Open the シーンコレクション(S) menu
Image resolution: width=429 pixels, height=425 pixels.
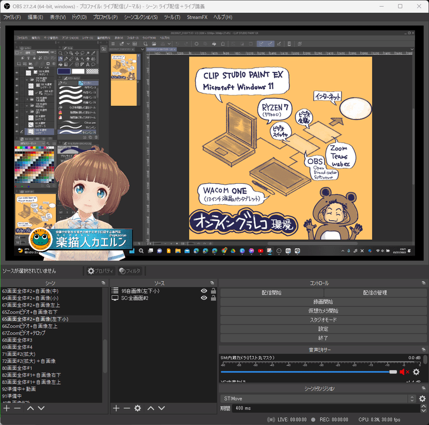click(140, 17)
